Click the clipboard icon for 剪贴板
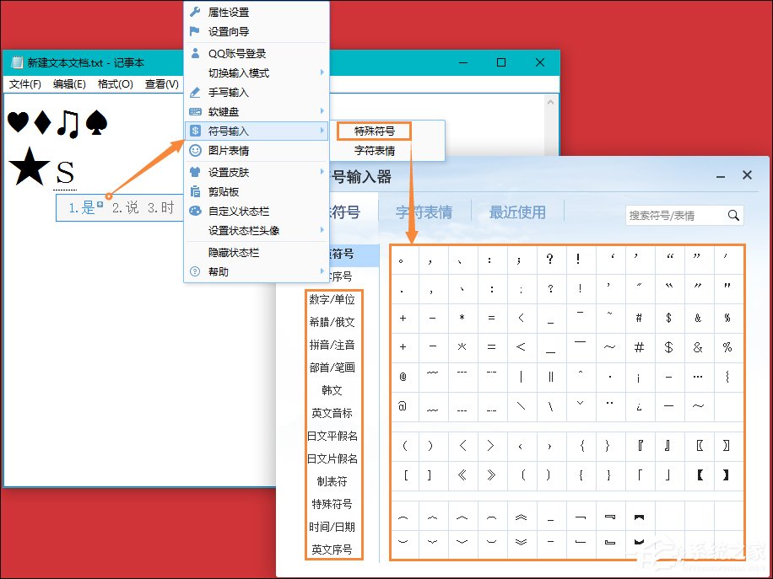 coord(195,191)
